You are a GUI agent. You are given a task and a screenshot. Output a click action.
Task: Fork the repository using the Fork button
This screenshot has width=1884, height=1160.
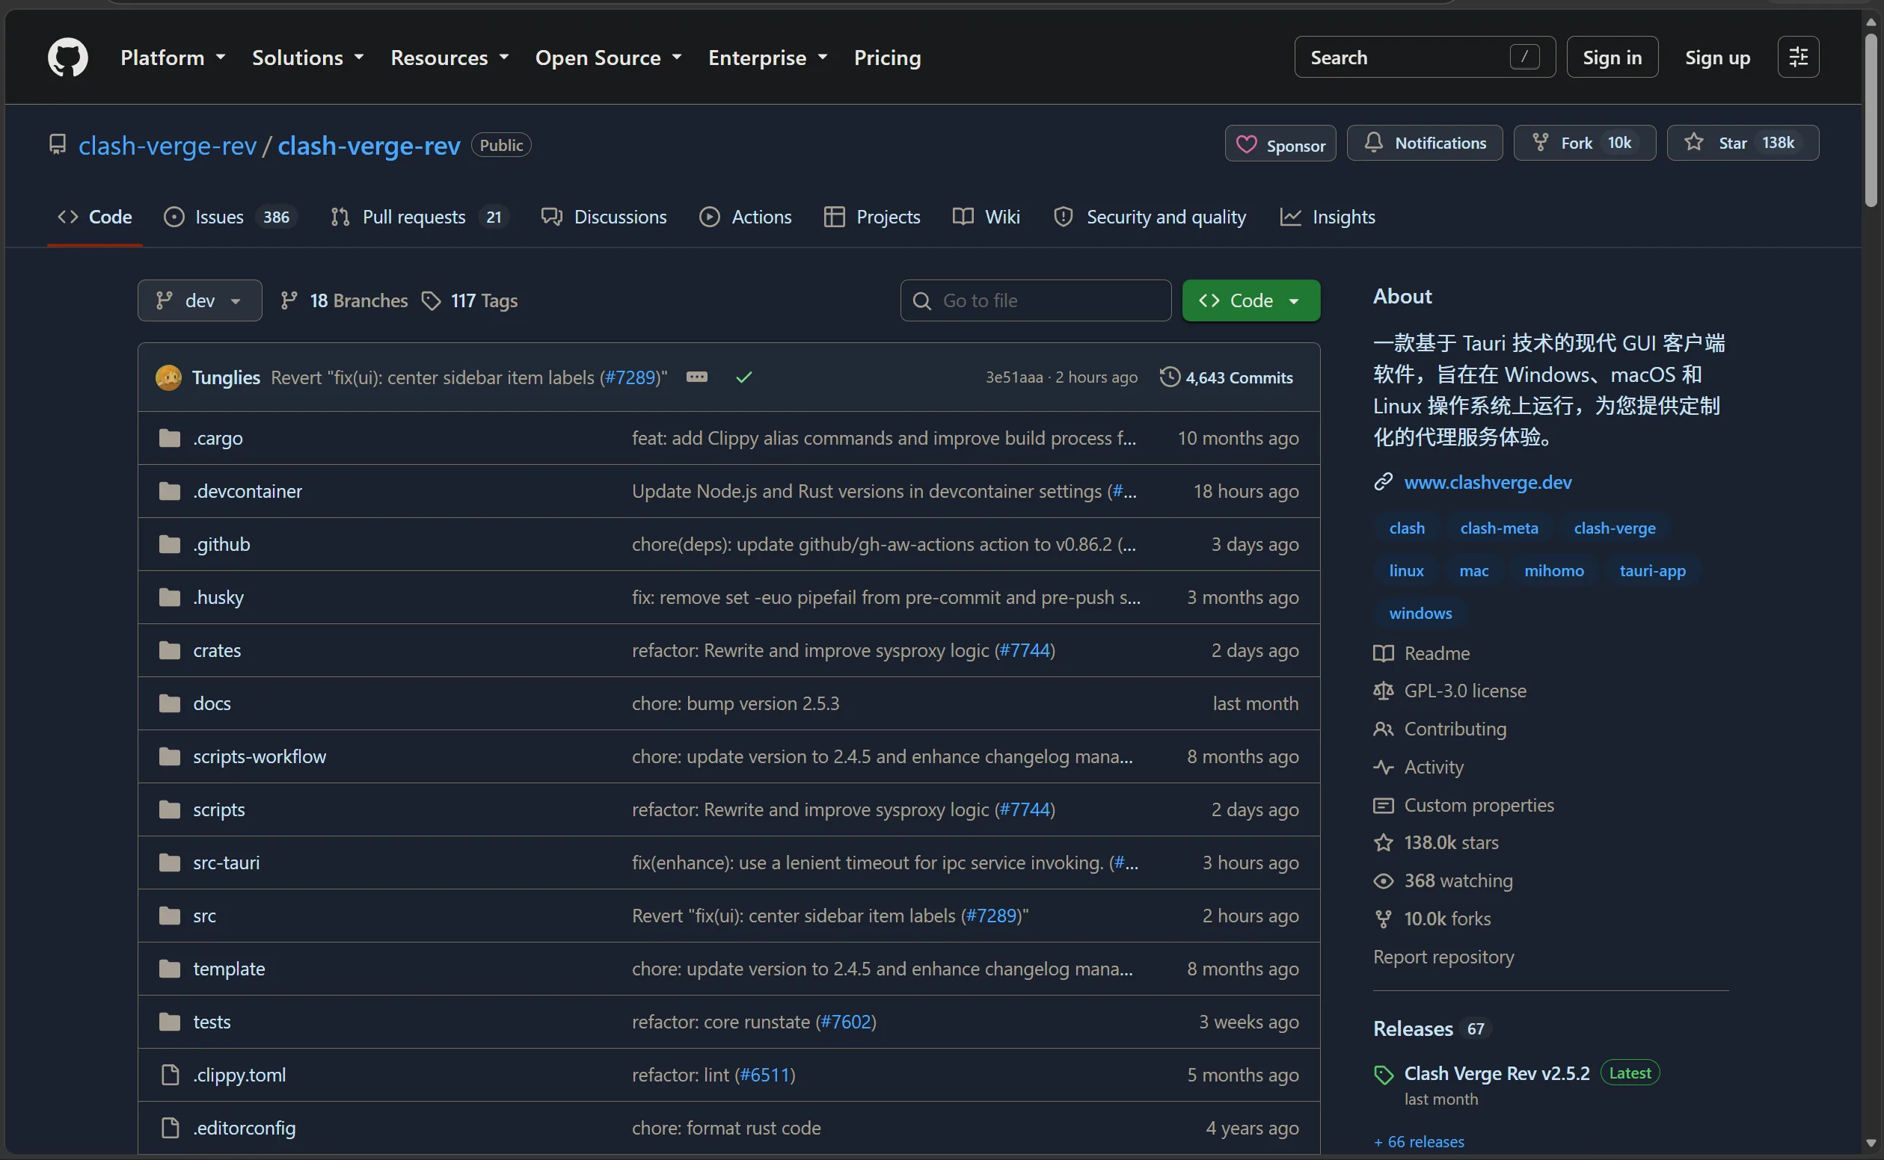point(1585,144)
